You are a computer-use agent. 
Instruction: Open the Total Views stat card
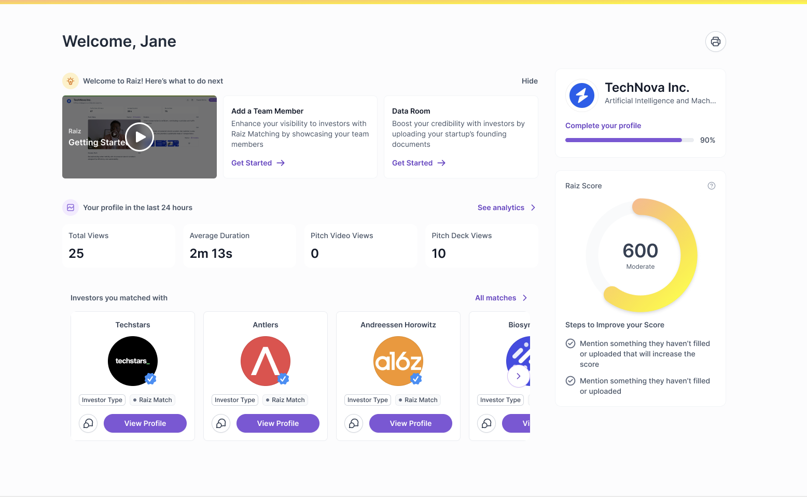tap(119, 246)
